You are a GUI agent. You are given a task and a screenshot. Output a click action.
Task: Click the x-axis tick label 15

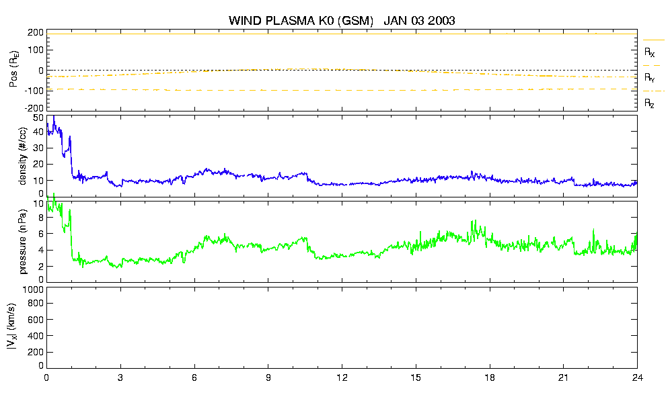click(x=416, y=377)
